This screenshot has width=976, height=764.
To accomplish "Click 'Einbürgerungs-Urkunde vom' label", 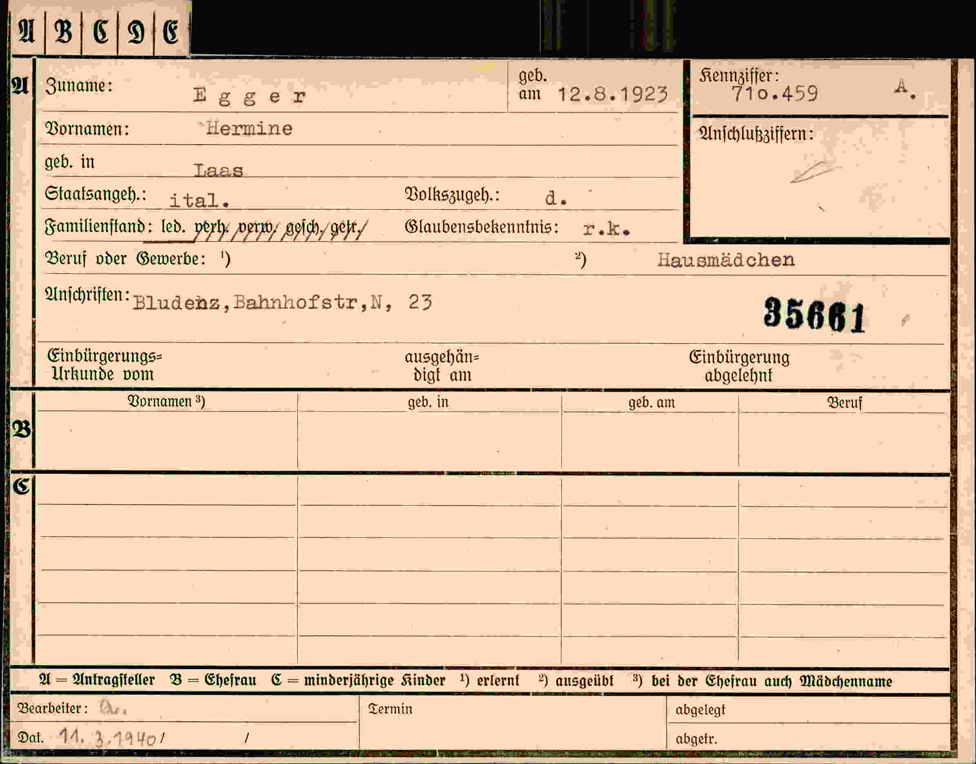I will 104,364.
